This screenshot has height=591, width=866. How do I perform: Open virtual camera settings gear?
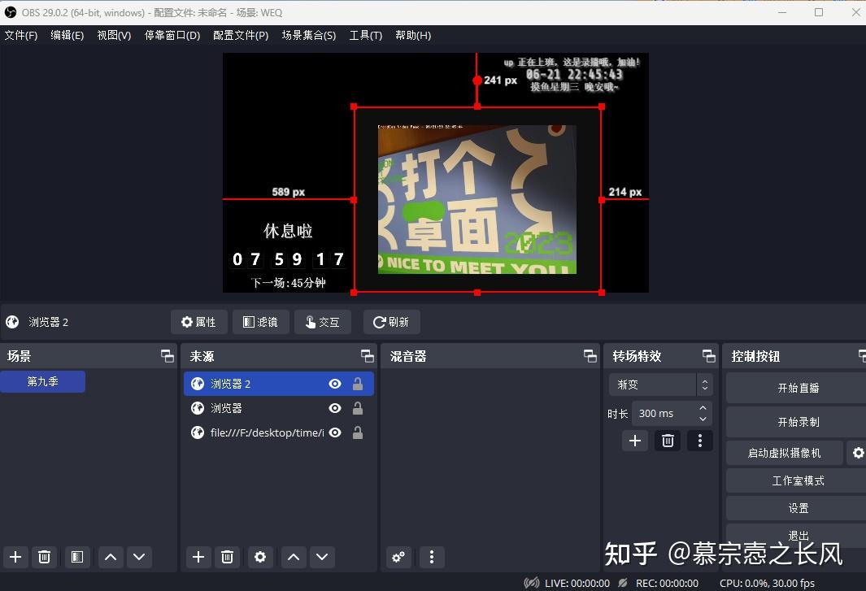[858, 453]
